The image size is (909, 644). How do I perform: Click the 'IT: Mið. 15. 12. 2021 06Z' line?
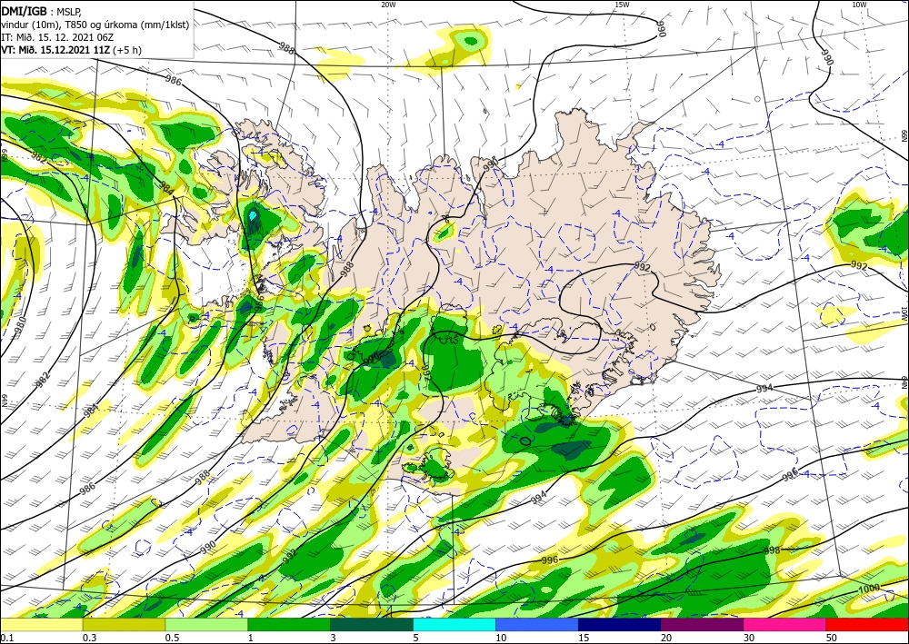56,37
